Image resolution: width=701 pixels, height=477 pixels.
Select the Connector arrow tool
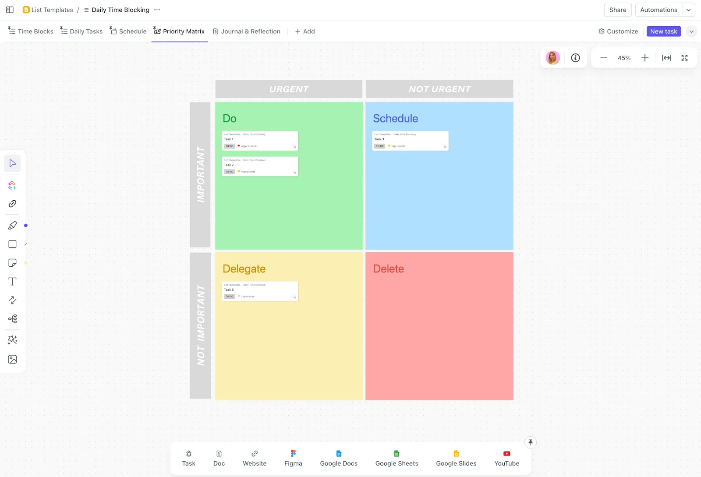pyautogui.click(x=12, y=300)
